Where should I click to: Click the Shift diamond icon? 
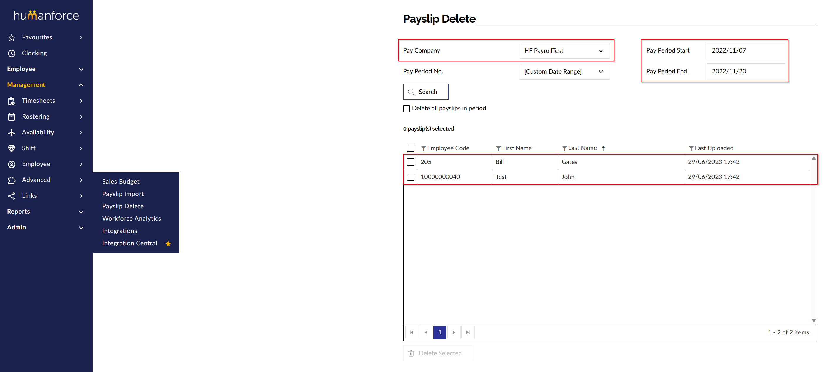[x=12, y=148]
